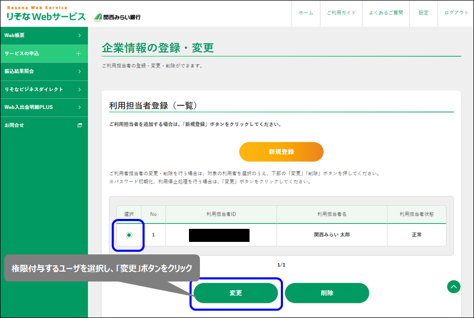Select the radio button for user row 1
The height and width of the screenshot is (318, 474).
[129, 235]
